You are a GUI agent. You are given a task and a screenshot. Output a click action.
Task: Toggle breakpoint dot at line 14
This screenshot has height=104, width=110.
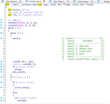click(x=1, y=38)
